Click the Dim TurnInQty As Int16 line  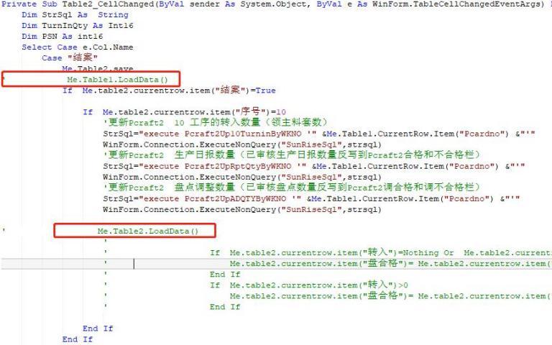[78, 25]
